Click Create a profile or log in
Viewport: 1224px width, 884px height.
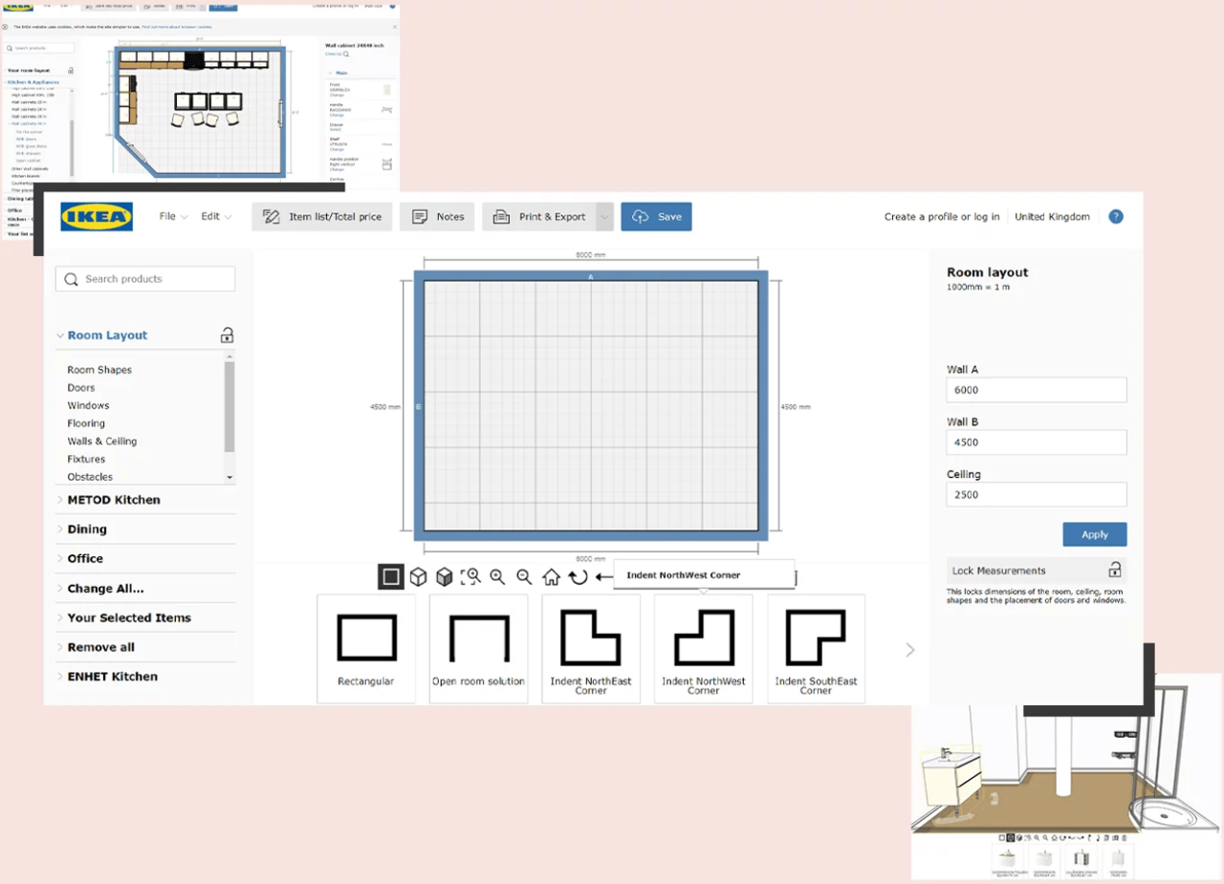942,217
